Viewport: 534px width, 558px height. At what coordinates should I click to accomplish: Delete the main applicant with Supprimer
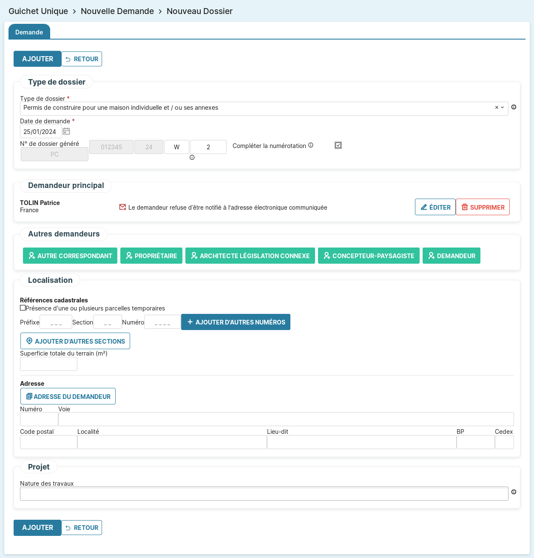pyautogui.click(x=483, y=207)
